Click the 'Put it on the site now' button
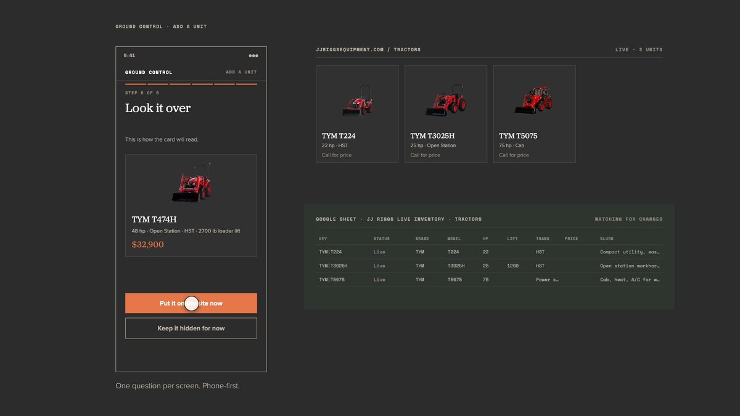The width and height of the screenshot is (740, 416). [191, 303]
